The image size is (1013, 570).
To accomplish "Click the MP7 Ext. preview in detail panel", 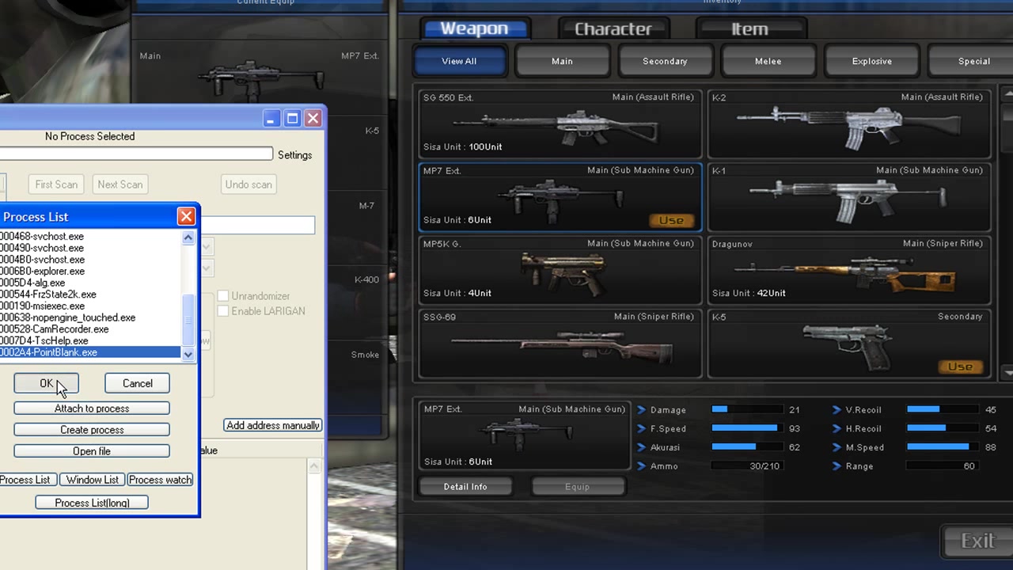I will point(523,435).
